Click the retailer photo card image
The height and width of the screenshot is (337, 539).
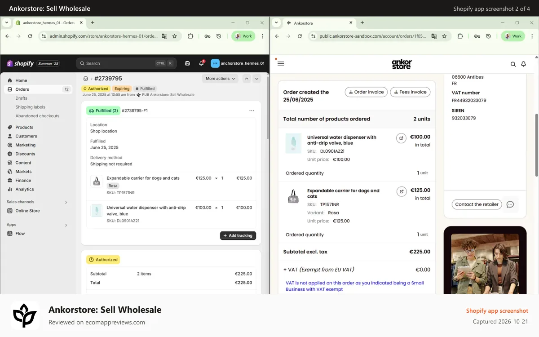click(485, 260)
